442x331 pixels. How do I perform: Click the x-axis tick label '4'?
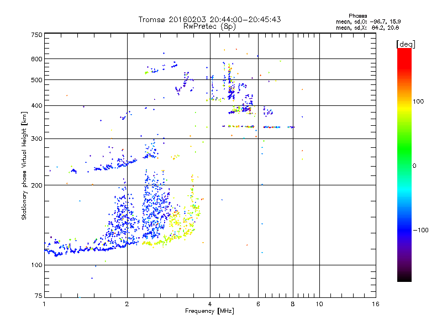210,304
